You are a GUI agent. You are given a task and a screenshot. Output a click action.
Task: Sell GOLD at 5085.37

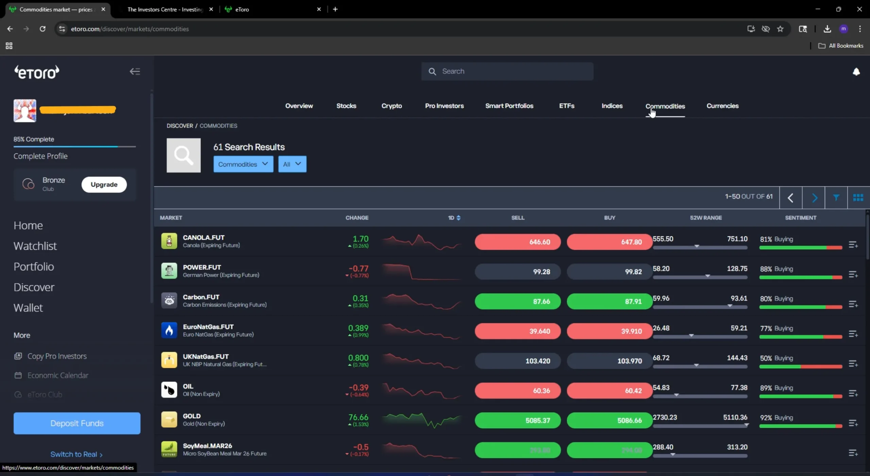[518, 420]
